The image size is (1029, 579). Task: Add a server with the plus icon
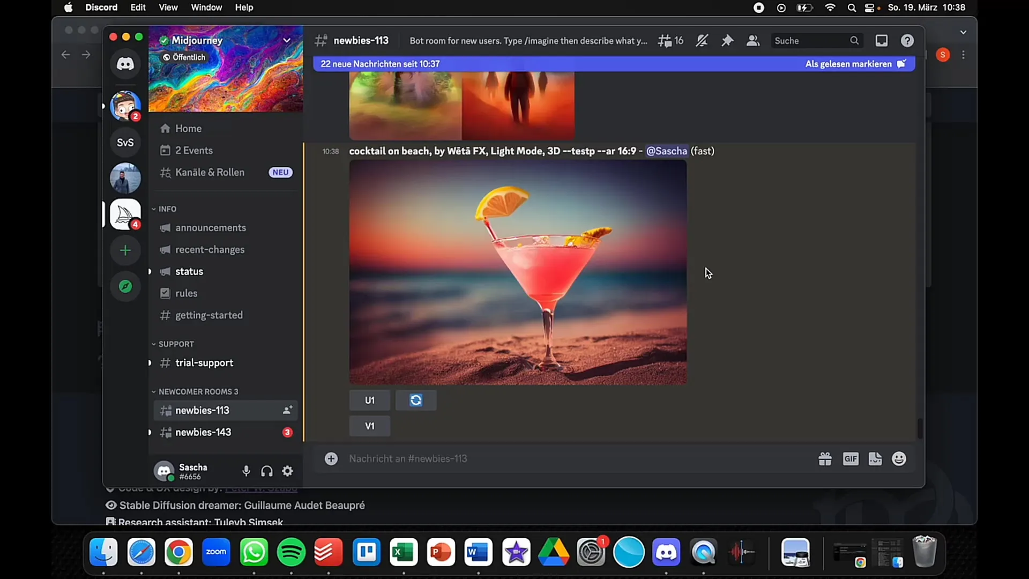click(125, 250)
